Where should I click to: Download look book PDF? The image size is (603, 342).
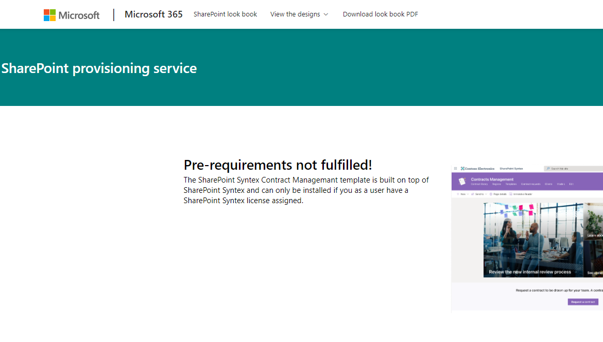click(380, 14)
